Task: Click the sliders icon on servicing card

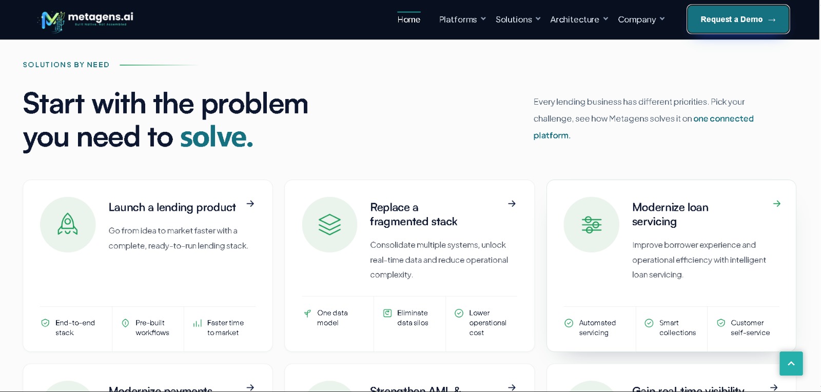Action: pyautogui.click(x=592, y=225)
